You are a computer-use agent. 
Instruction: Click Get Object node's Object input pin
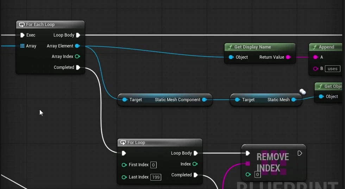tap(321, 96)
